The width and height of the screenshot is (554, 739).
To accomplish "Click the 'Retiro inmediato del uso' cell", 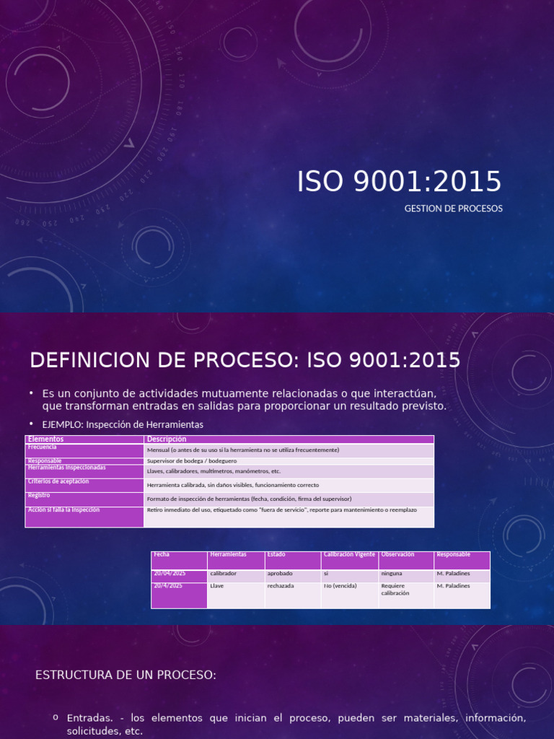I will coord(289,517).
